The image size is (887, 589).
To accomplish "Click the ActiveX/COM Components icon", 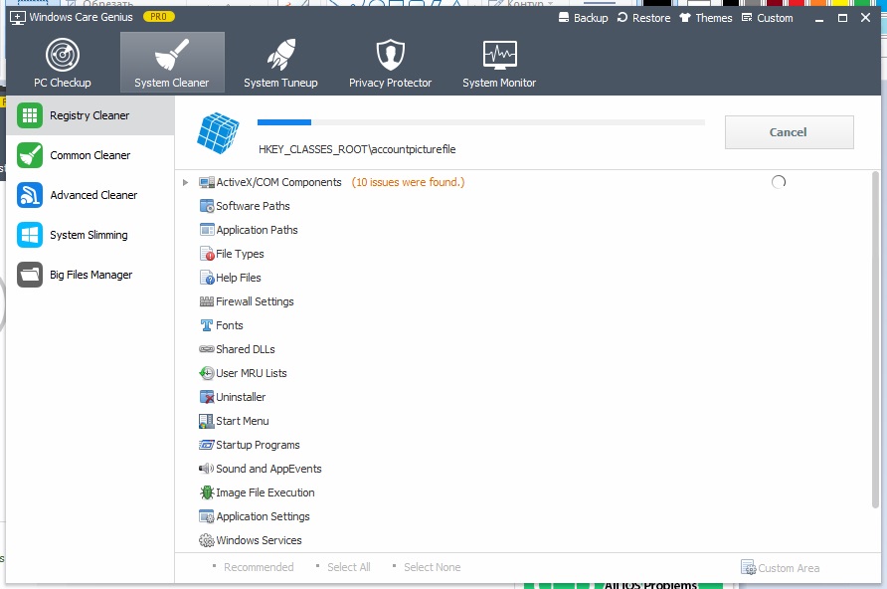I will coord(207,182).
